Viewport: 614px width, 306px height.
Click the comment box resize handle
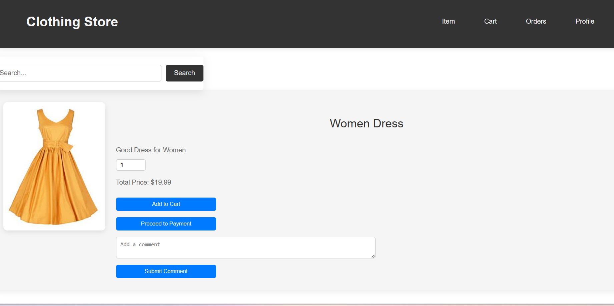tap(373, 256)
